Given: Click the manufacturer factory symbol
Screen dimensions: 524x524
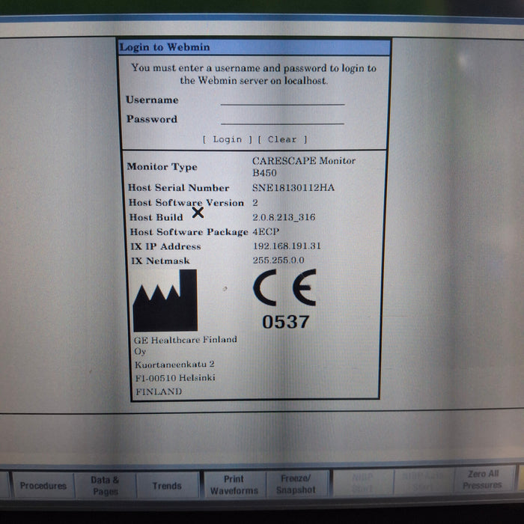Looking at the screenshot, I should [165, 300].
